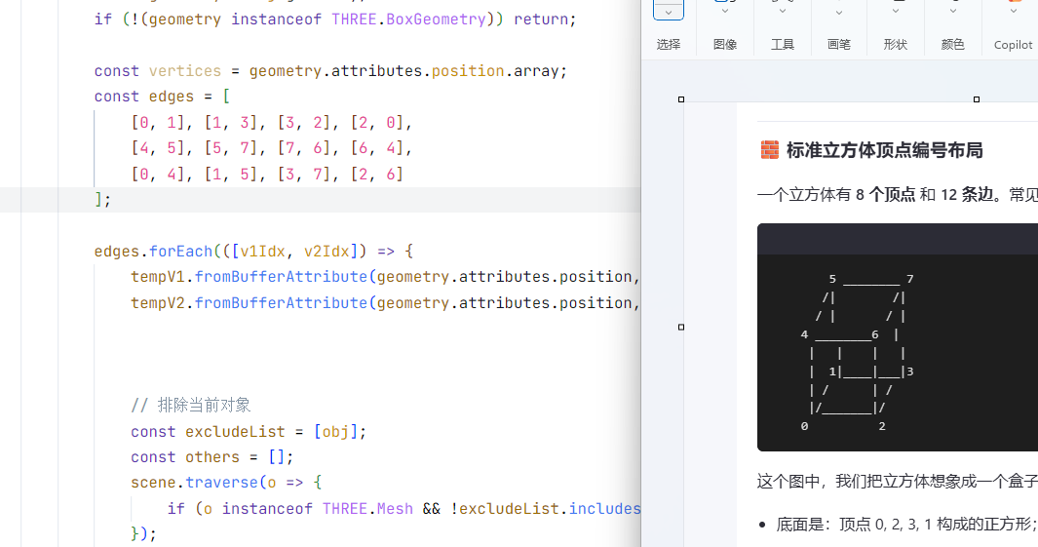The height and width of the screenshot is (547, 1038).
Task: Click scene.traverse call
Action: click(194, 483)
